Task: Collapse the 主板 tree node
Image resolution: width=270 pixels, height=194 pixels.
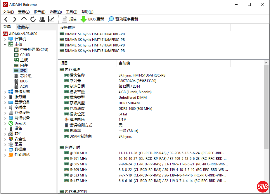Action: [5, 44]
